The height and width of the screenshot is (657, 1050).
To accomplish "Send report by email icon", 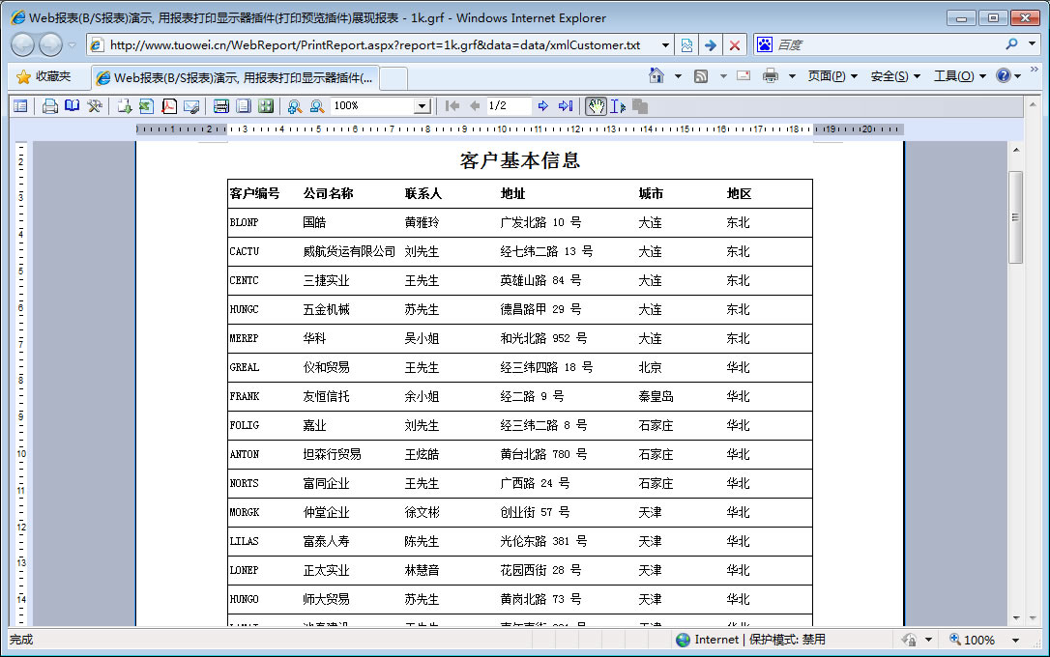I will pyautogui.click(x=191, y=106).
